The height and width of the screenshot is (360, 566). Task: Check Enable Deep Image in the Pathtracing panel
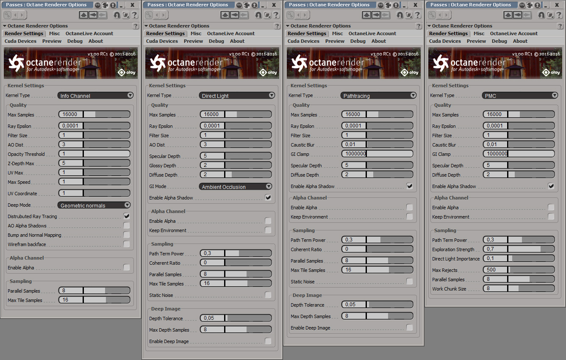tap(410, 327)
